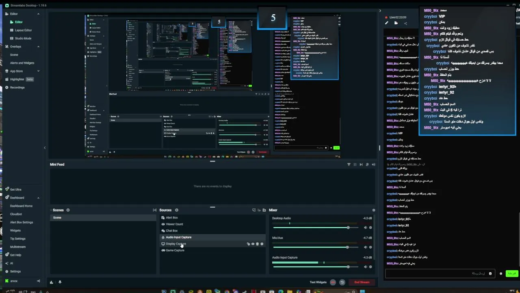
Task: Expand the App Store section
Action: click(39, 71)
